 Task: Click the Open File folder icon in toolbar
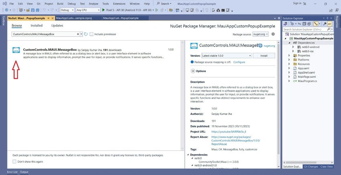tap(28, 10)
